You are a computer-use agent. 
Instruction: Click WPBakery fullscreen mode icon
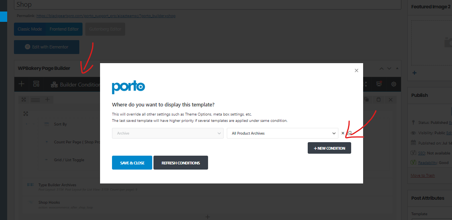(365, 84)
